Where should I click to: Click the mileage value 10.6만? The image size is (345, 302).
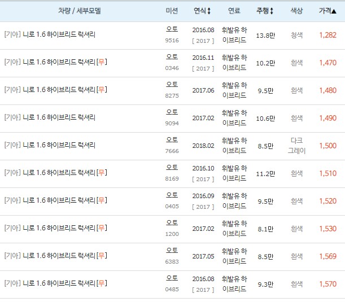(x=265, y=119)
